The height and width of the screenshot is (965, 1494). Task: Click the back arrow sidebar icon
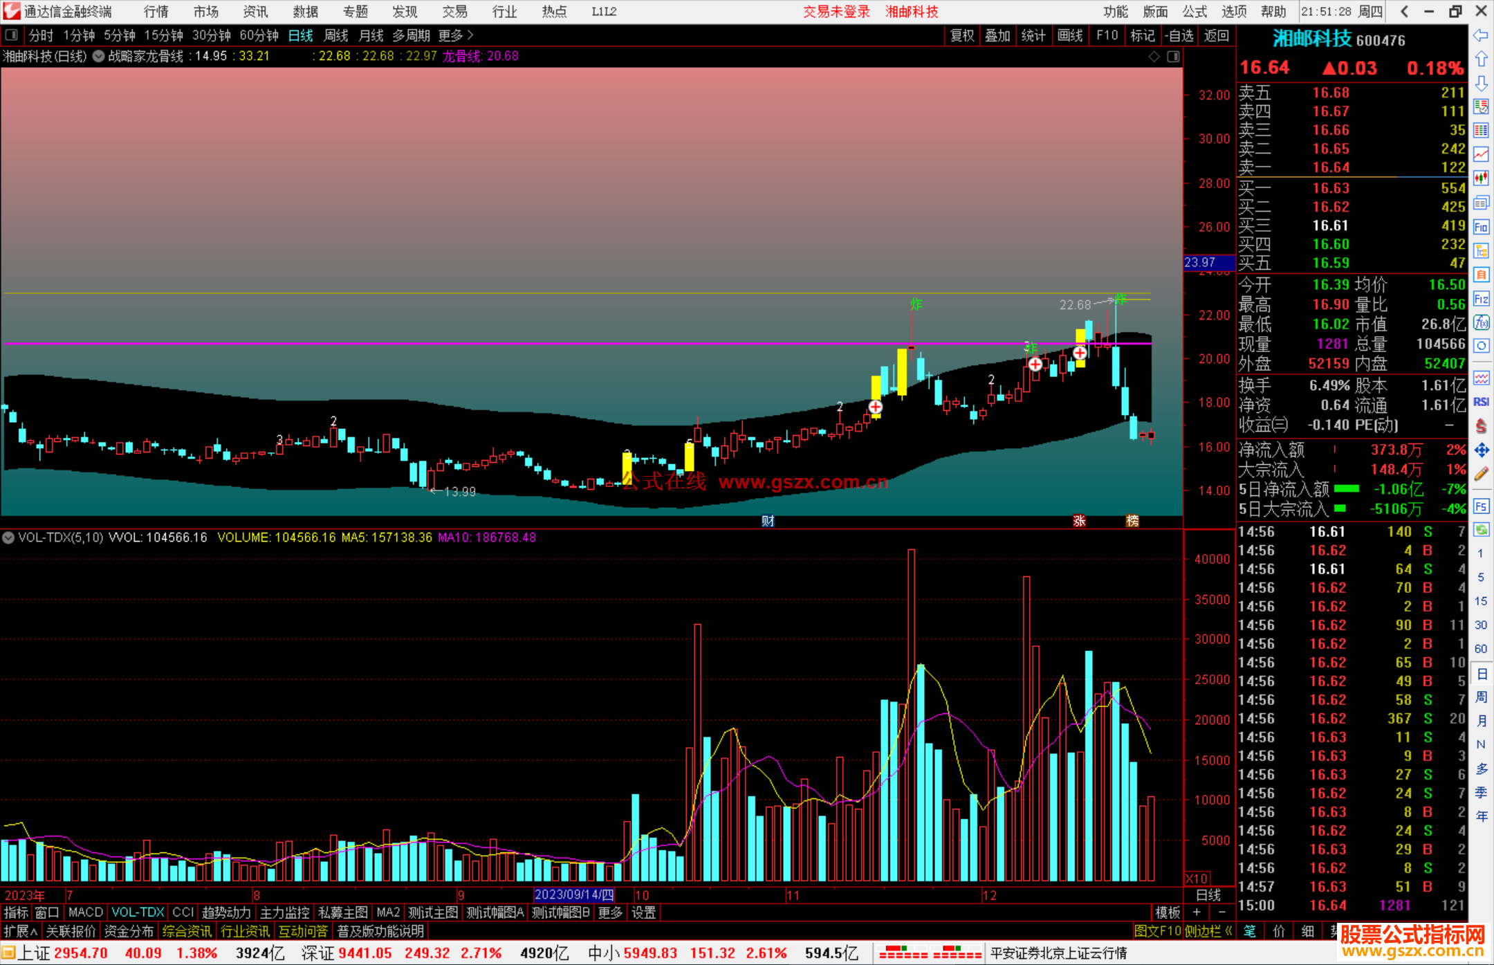1480,35
